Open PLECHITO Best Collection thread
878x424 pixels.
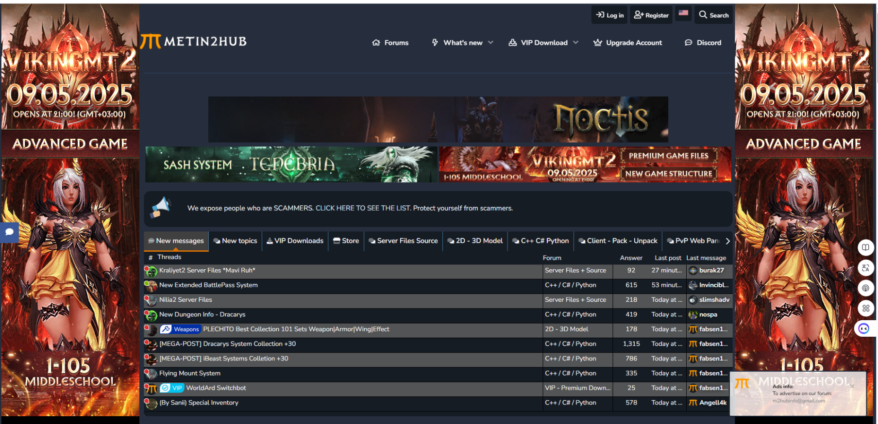coord(296,329)
